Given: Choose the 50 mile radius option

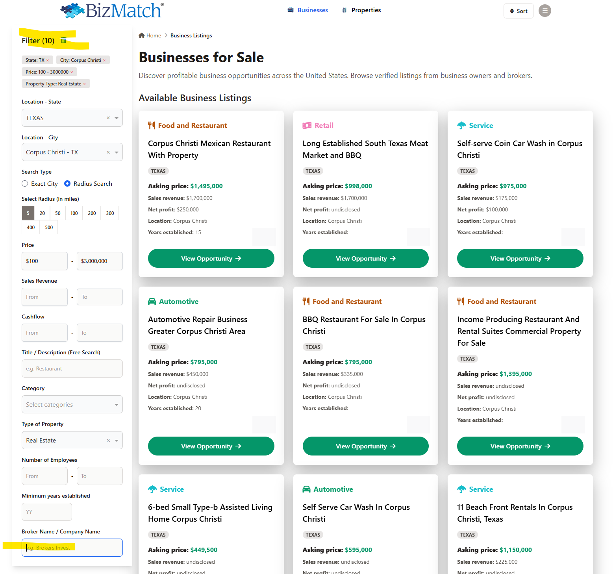Looking at the screenshot, I should (x=58, y=213).
